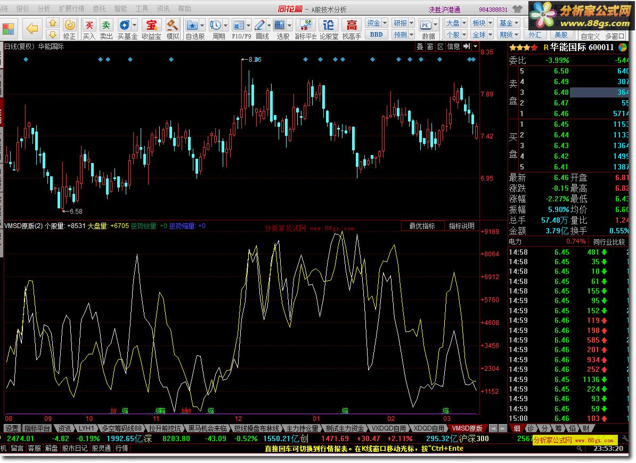Expand the 买基金 dropdown arrow
The height and width of the screenshot is (463, 636).
click(x=134, y=25)
